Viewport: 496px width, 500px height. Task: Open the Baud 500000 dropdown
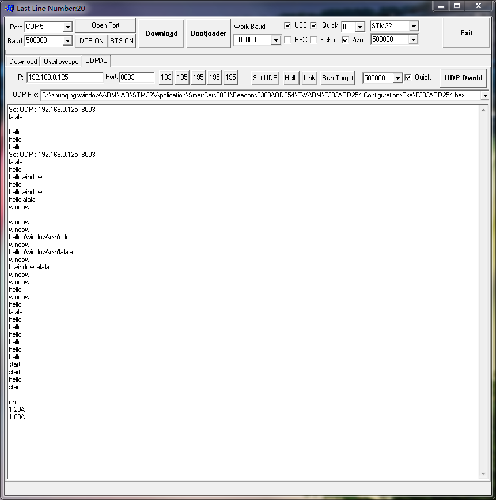[x=67, y=41]
